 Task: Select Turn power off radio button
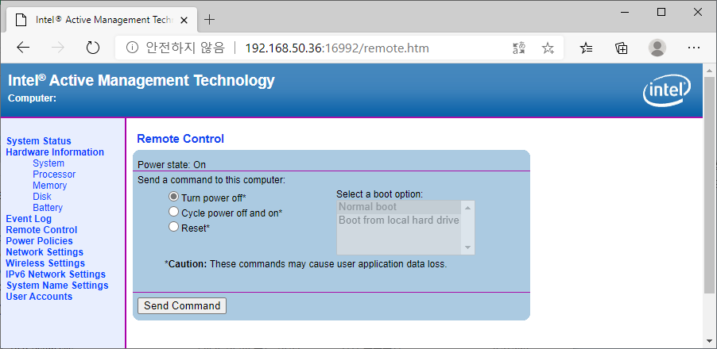pos(173,197)
